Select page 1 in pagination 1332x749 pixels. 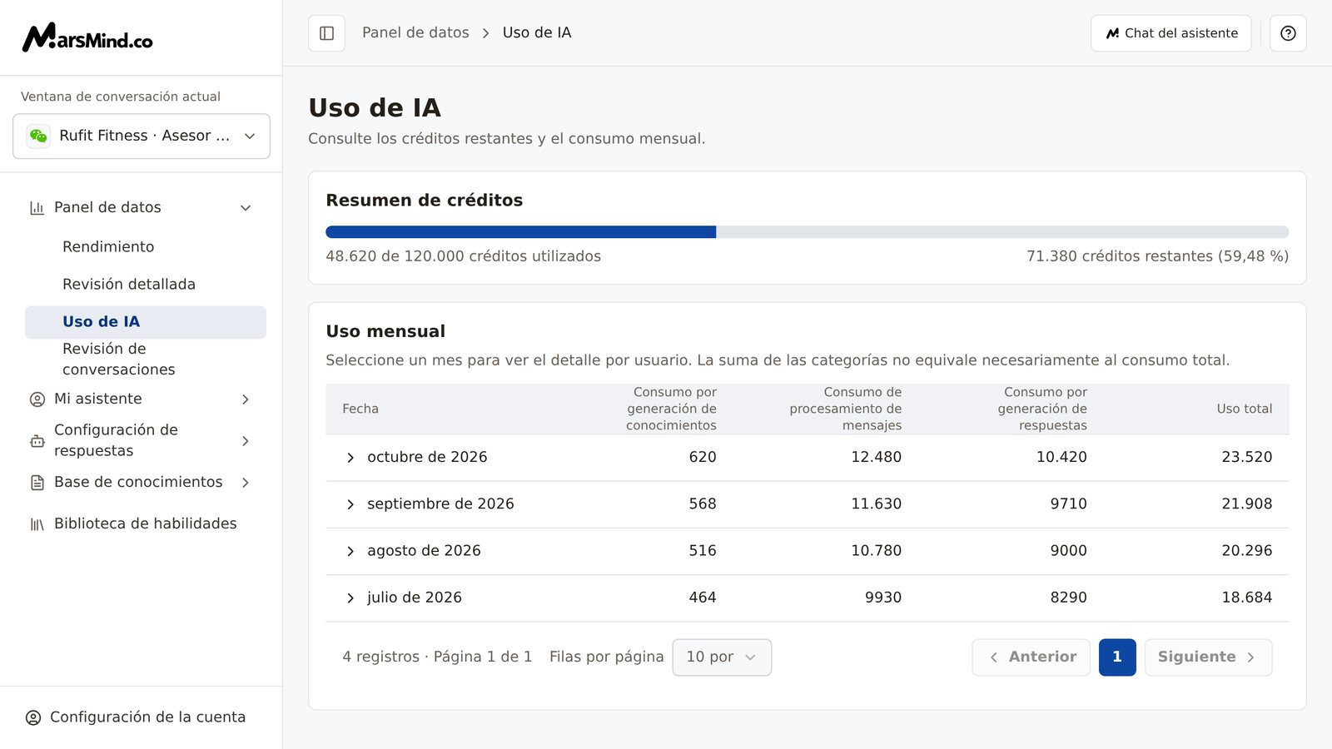[x=1117, y=657]
